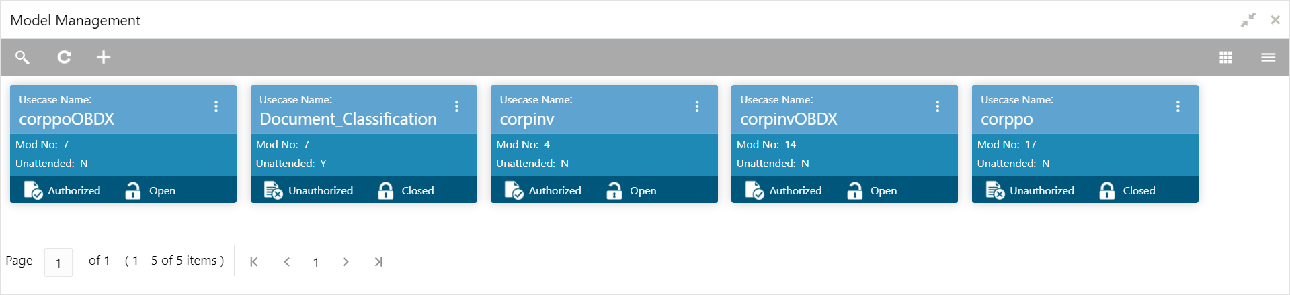The height and width of the screenshot is (295, 1290).
Task: Click the Closed label on Document_Classification card
Action: [x=417, y=191]
